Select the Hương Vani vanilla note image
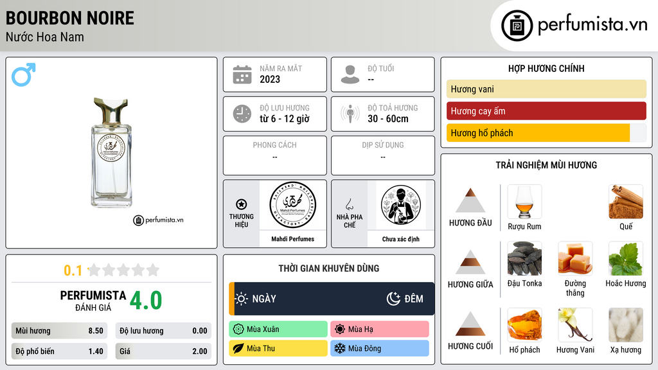658x370 pixels. tap(575, 325)
